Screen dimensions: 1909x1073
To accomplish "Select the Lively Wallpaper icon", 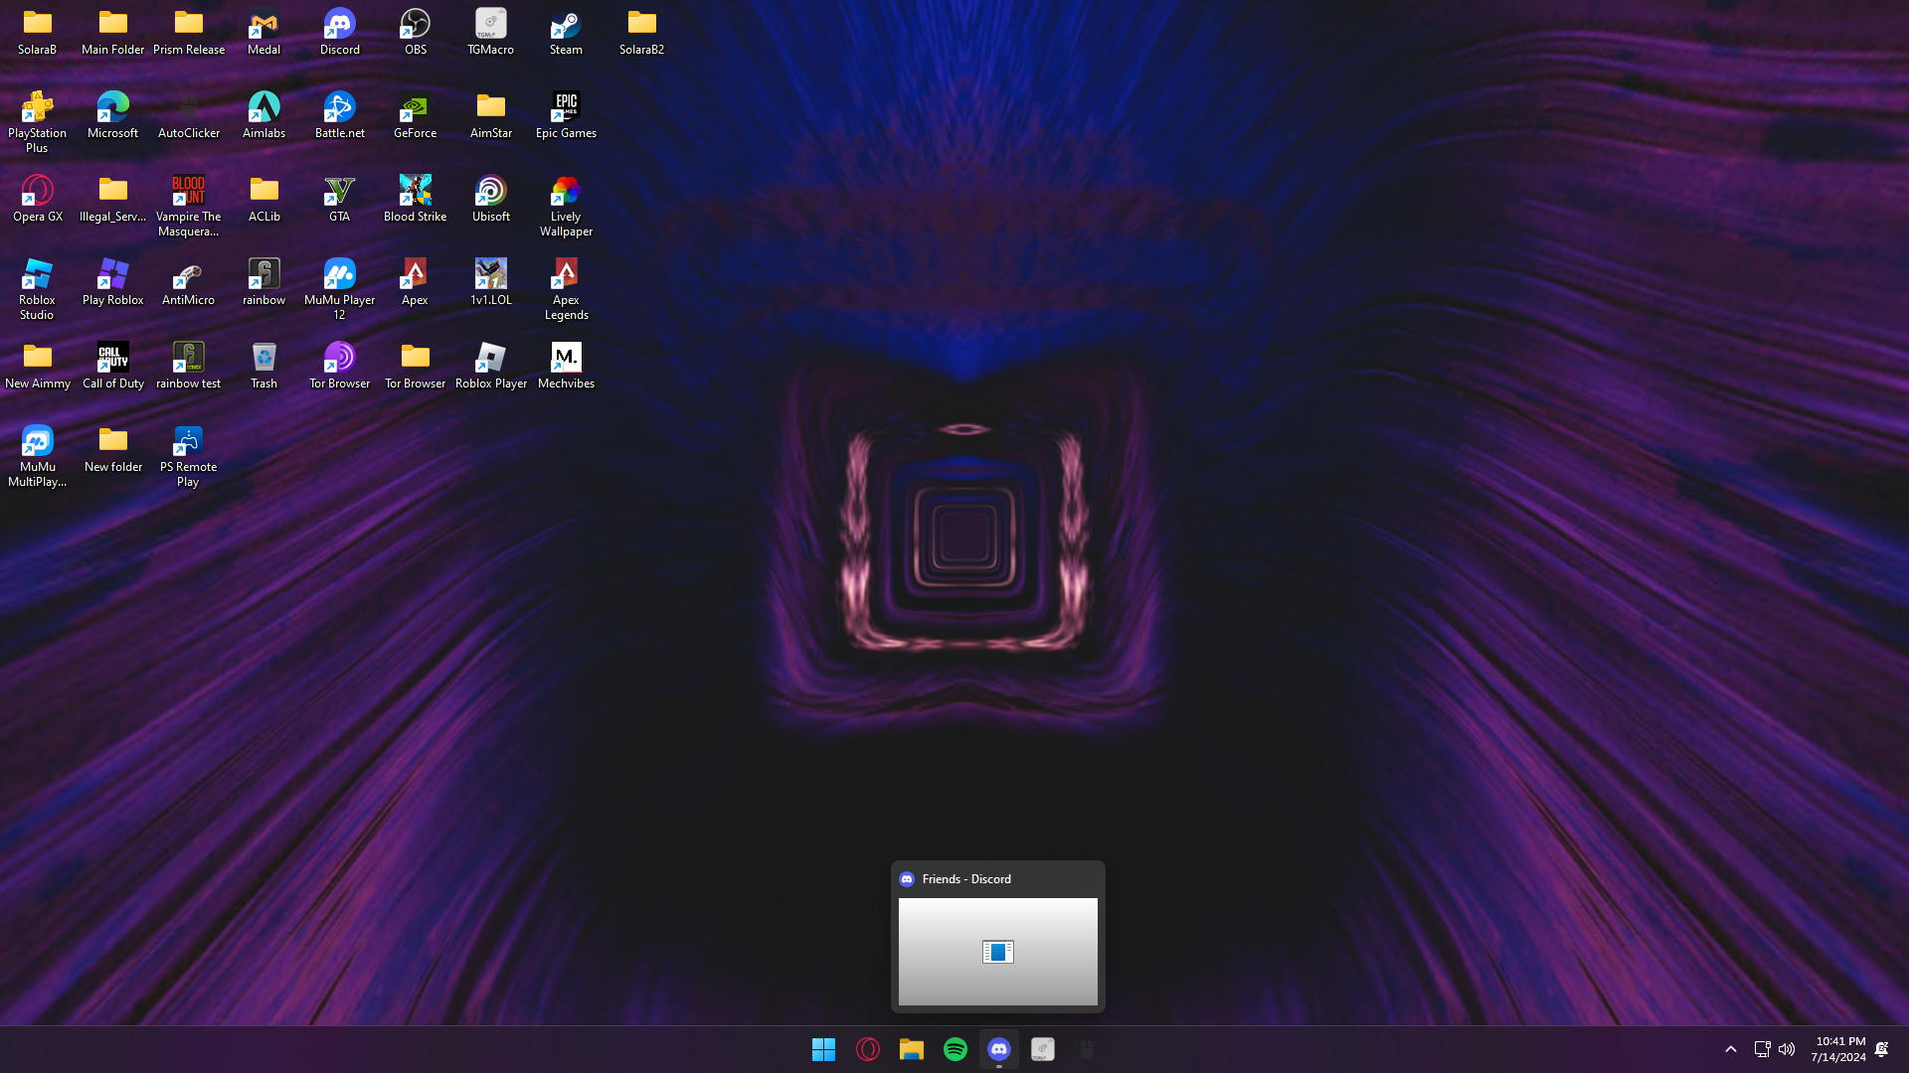I will point(566,205).
